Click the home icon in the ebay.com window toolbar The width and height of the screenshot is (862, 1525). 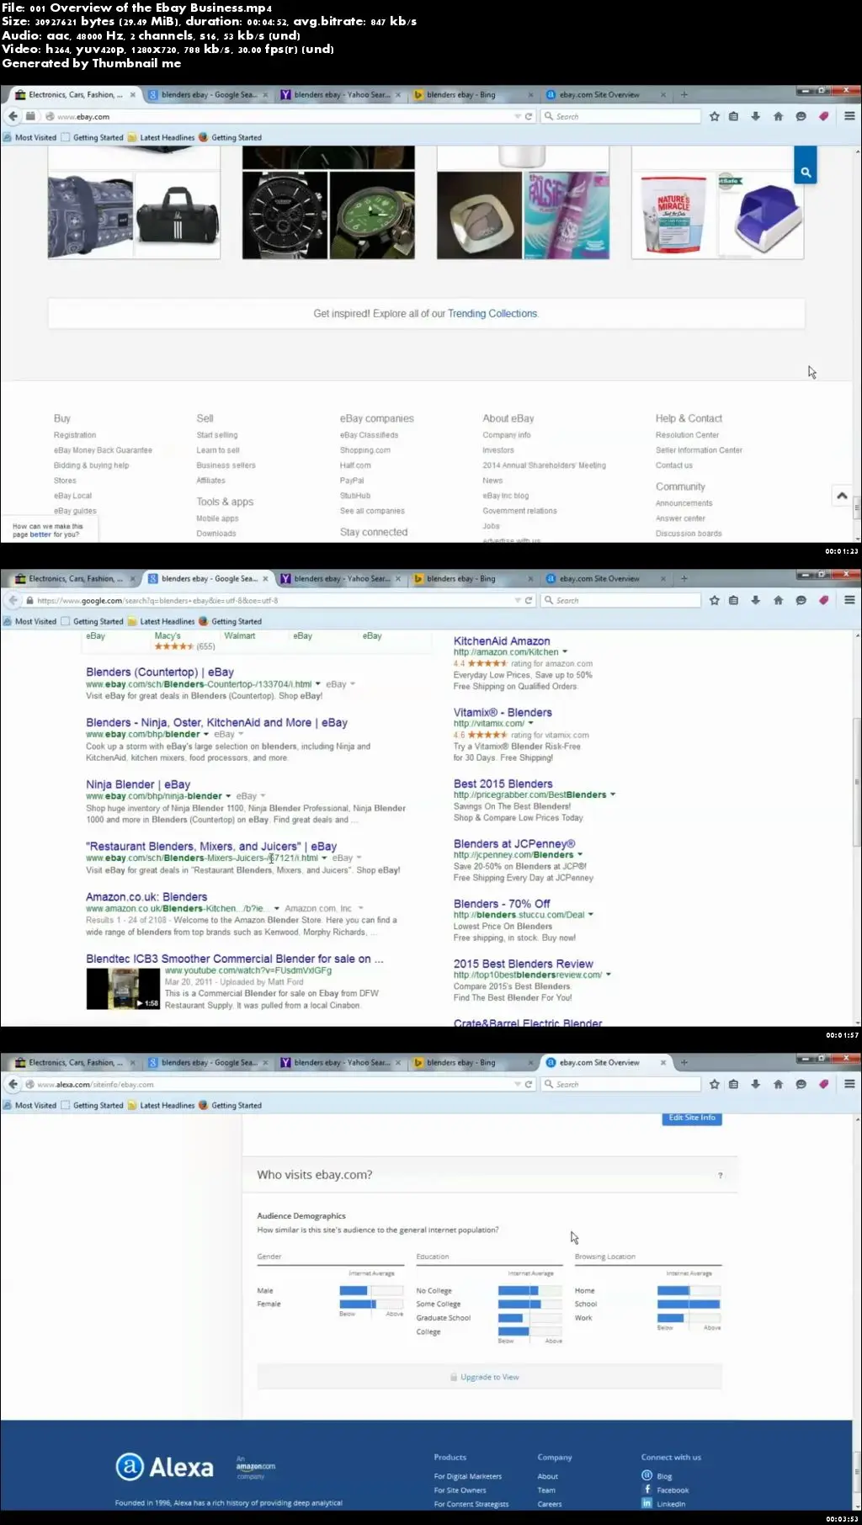pos(778,116)
